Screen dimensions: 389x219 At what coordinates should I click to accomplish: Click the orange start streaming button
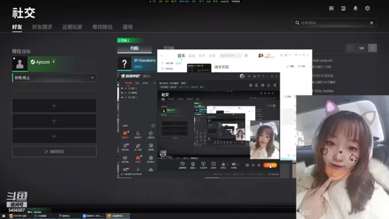pyautogui.click(x=270, y=165)
